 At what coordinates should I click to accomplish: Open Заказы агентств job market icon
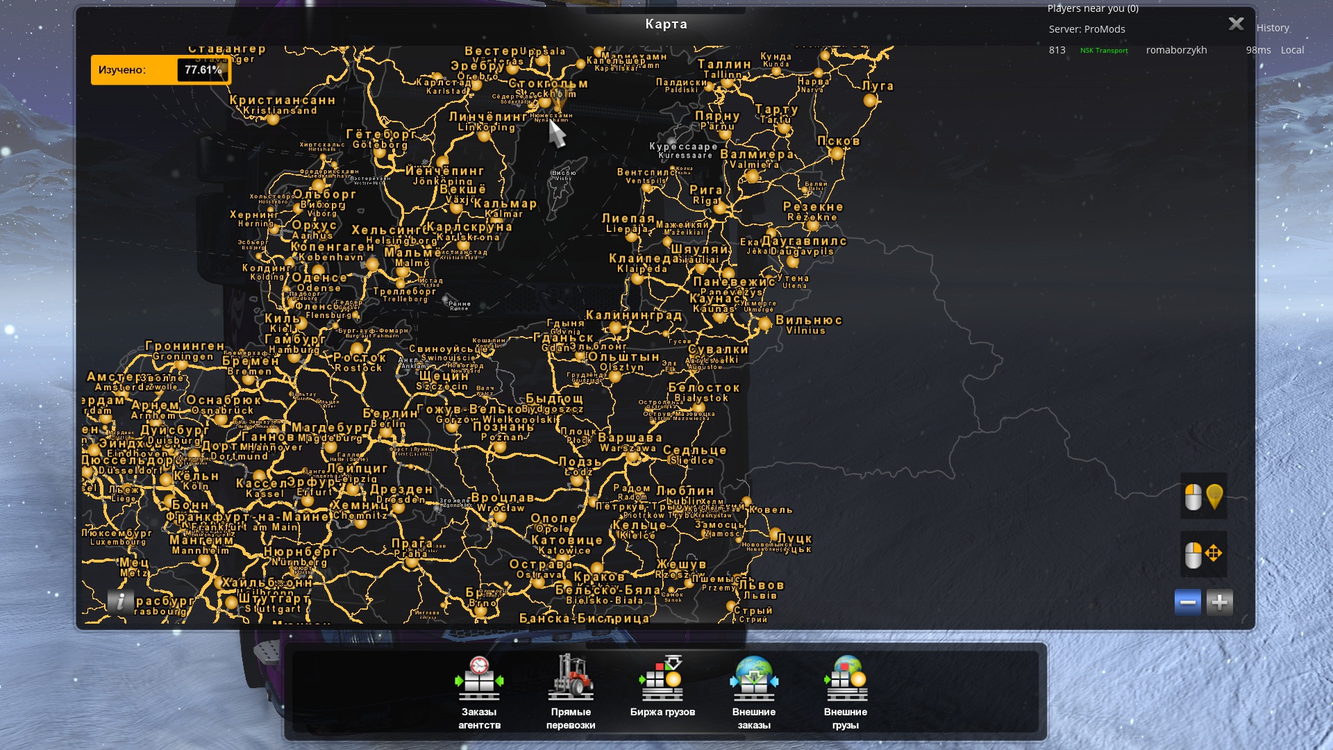coord(479,679)
